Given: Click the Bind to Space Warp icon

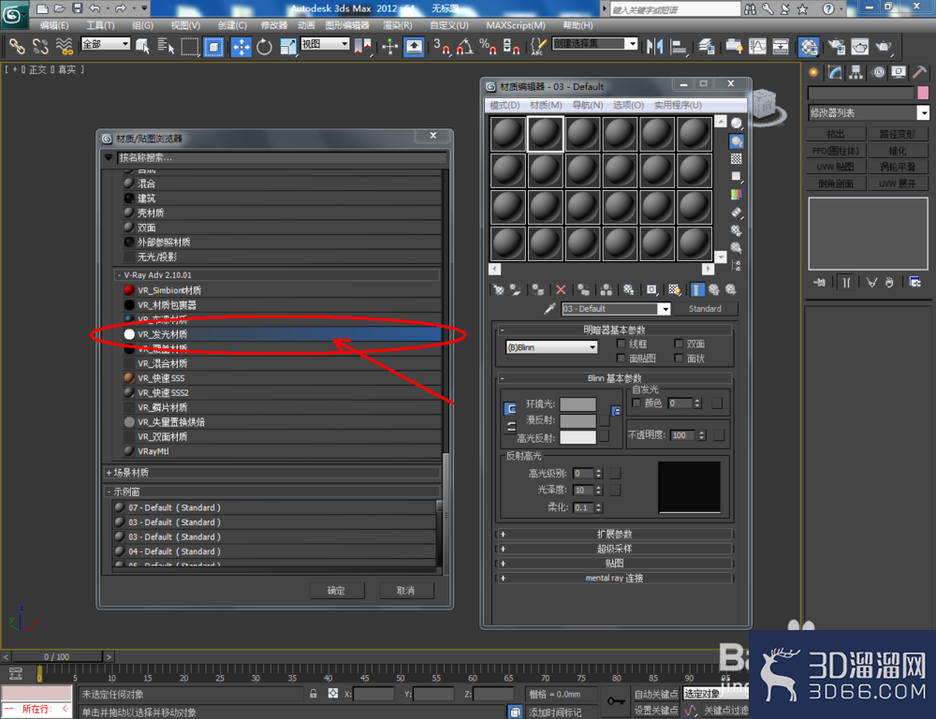Looking at the screenshot, I should 65,47.
